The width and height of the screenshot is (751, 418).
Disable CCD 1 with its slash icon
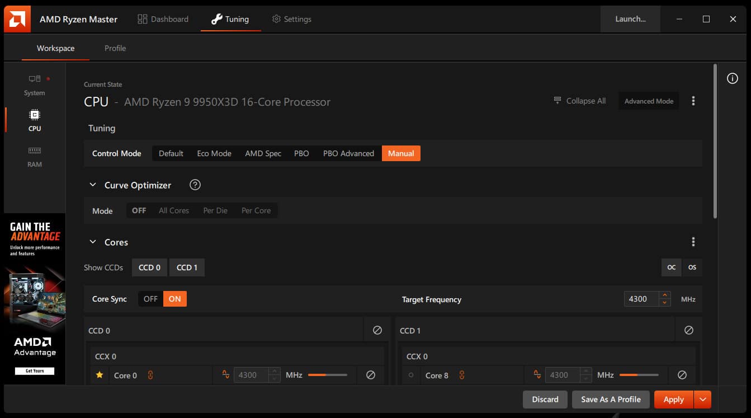(689, 330)
